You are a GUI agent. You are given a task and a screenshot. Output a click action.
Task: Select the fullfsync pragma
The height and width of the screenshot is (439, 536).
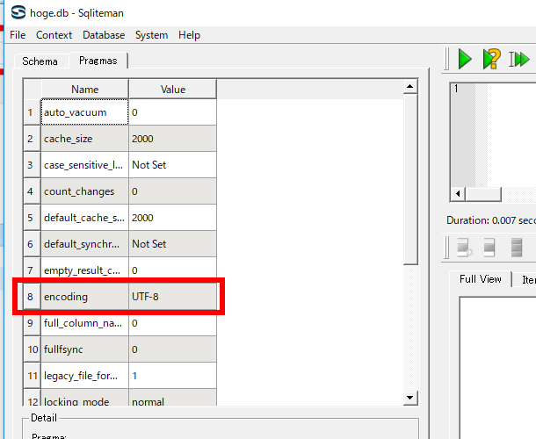click(84, 349)
